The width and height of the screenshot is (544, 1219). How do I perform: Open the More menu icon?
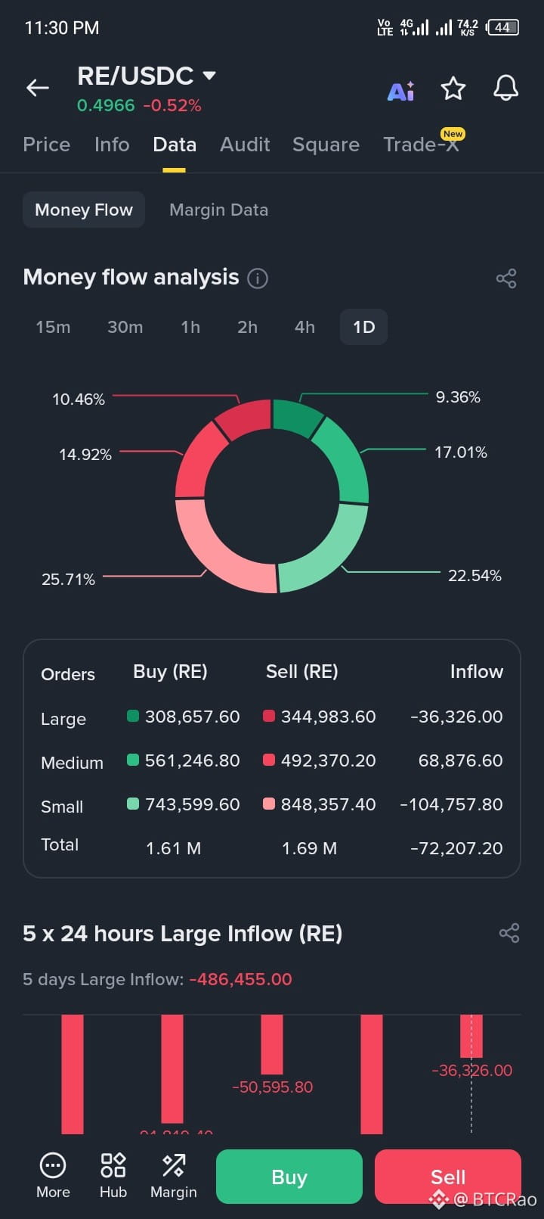tap(53, 1176)
